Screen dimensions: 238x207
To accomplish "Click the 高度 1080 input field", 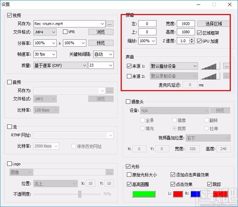I will 186,32.
